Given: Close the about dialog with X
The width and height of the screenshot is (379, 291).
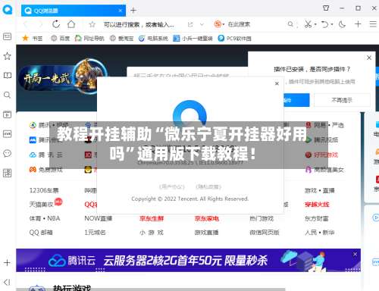Looking at the screenshot, I should tap(277, 83).
